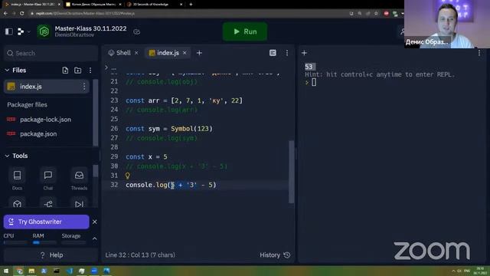Click the browser address bar
490x276 pixels.
(188, 14)
